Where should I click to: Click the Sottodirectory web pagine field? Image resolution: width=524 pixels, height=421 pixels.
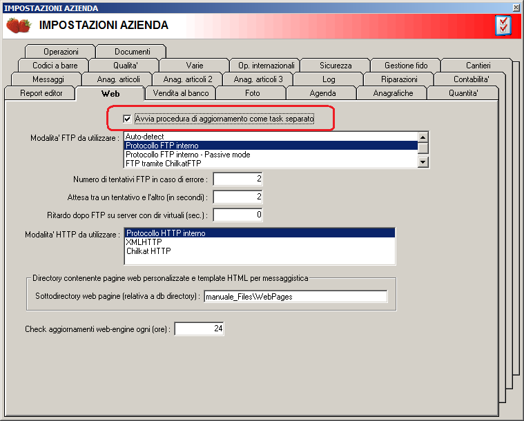tap(295, 297)
